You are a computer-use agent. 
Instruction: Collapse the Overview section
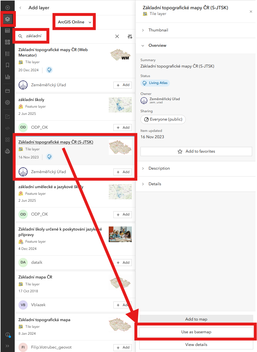pos(157,45)
